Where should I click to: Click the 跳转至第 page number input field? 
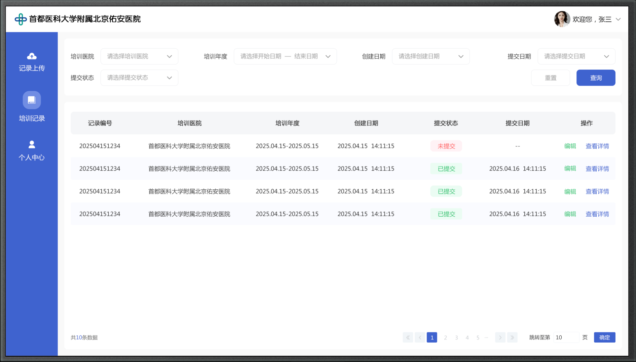(566, 337)
